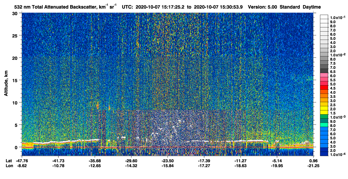Viewport: 348px width, 179px height.
Task: Click the longitude value '-12.65'
Action: coord(94,166)
